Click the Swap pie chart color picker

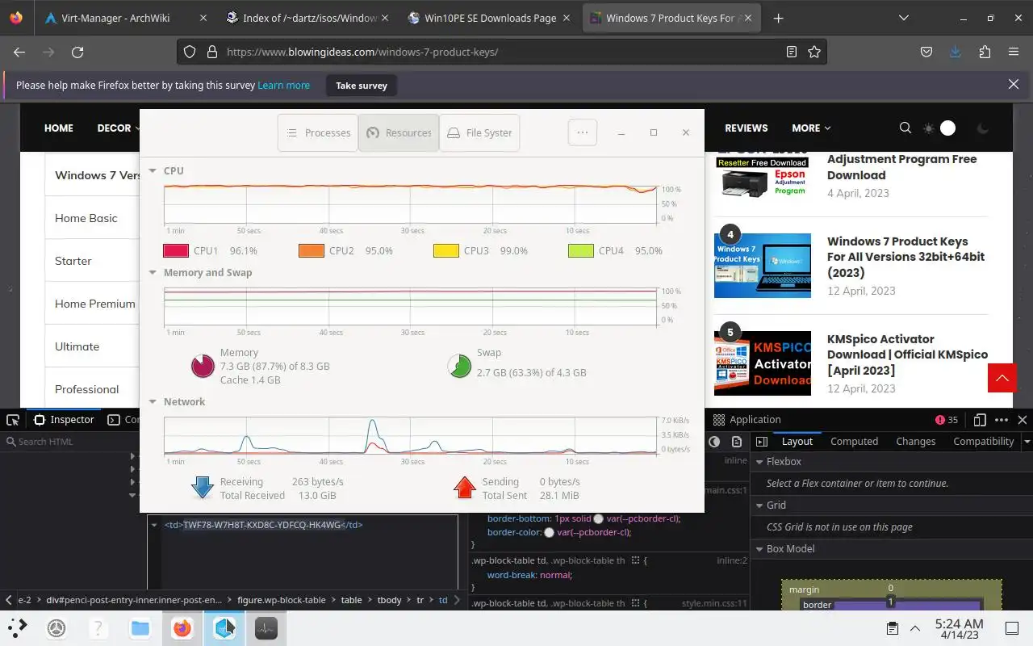click(x=459, y=366)
